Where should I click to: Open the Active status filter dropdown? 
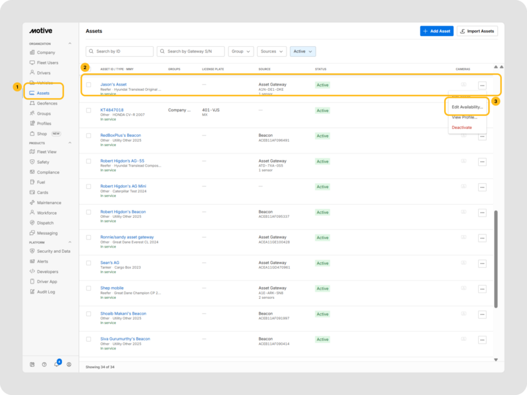click(303, 51)
